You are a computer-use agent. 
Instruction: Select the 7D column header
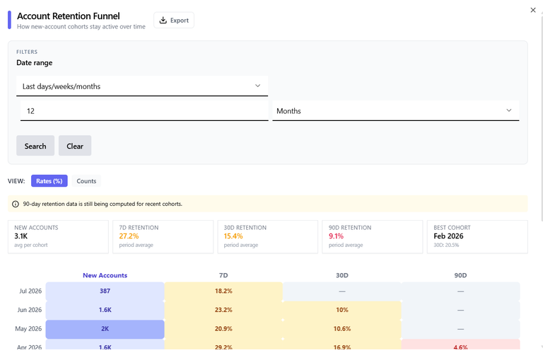coord(223,275)
